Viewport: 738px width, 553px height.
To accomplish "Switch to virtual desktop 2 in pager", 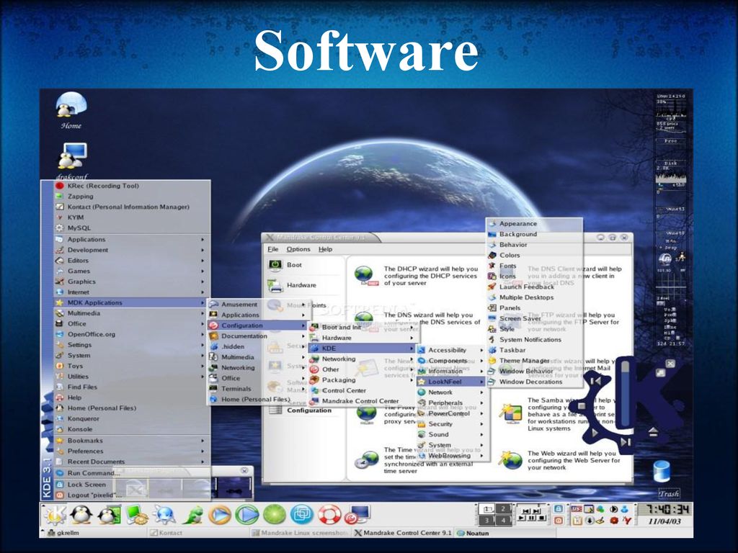I will (503, 509).
